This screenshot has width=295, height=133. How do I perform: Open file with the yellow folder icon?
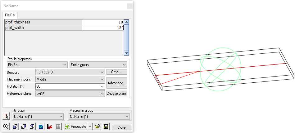[98, 127]
